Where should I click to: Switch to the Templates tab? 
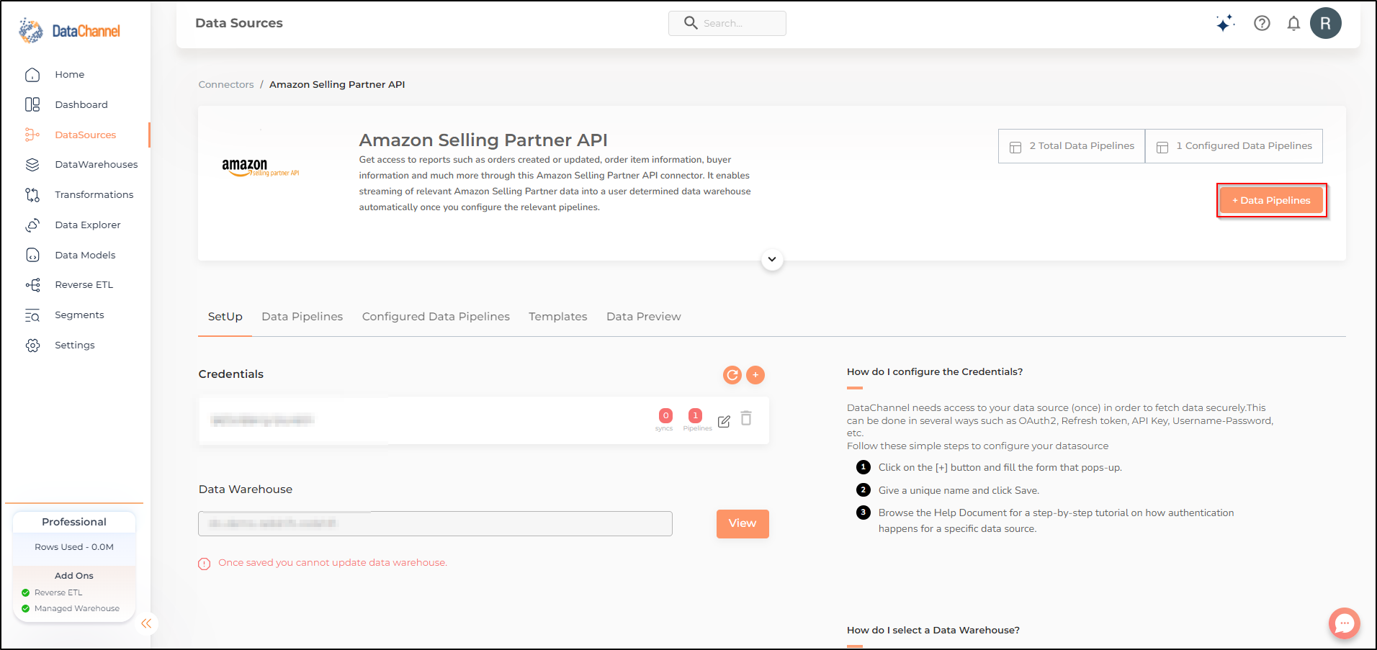pyautogui.click(x=558, y=317)
